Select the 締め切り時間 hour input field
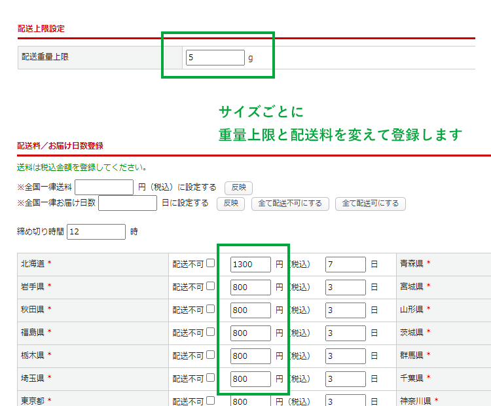 click(96, 232)
